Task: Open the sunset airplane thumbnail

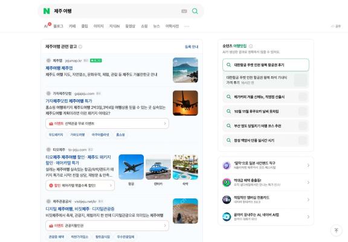Action: pos(185,103)
